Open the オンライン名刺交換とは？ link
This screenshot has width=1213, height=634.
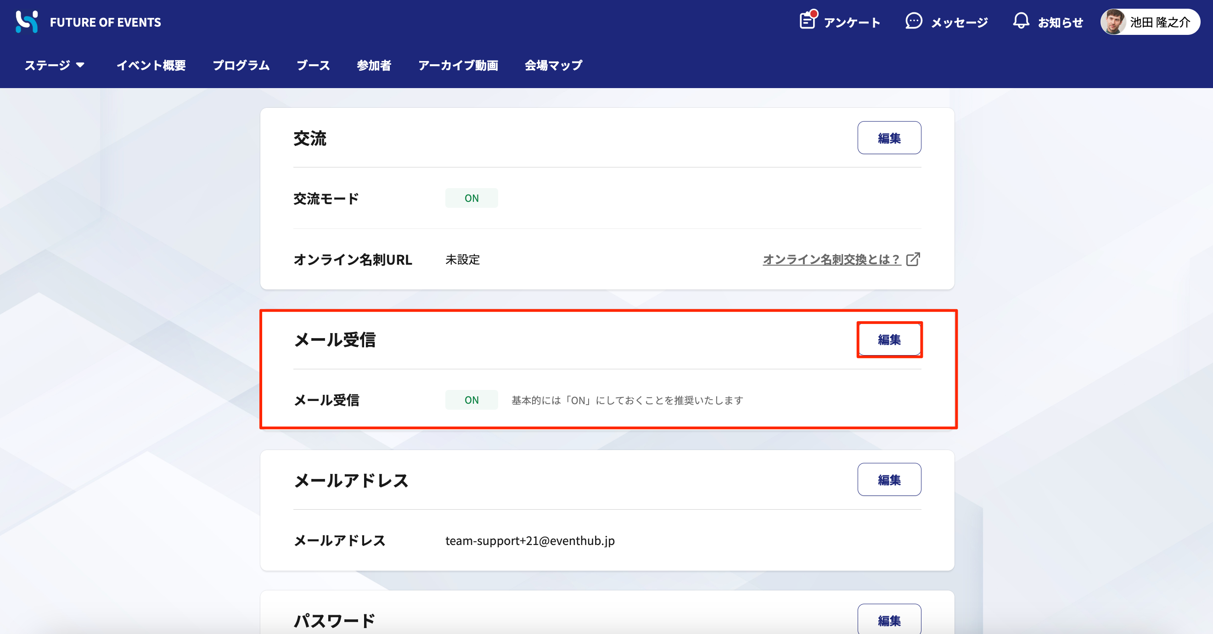pyautogui.click(x=831, y=259)
